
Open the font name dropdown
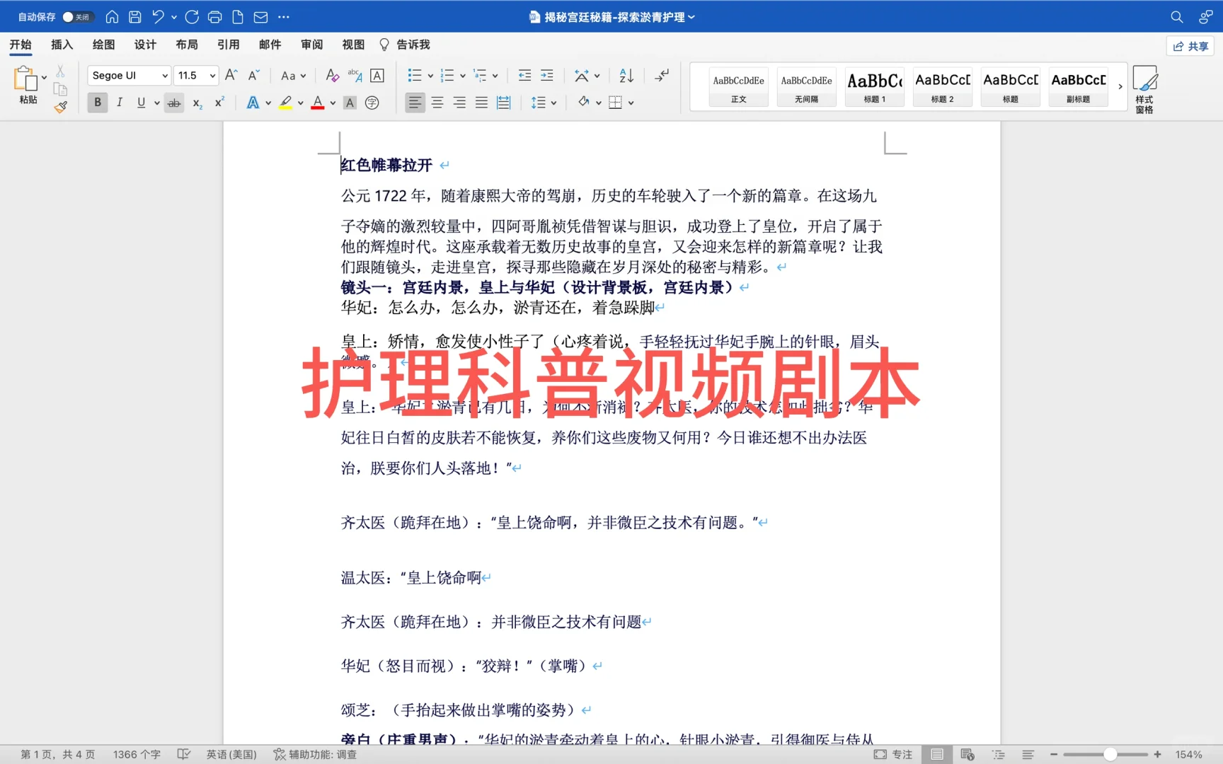164,75
